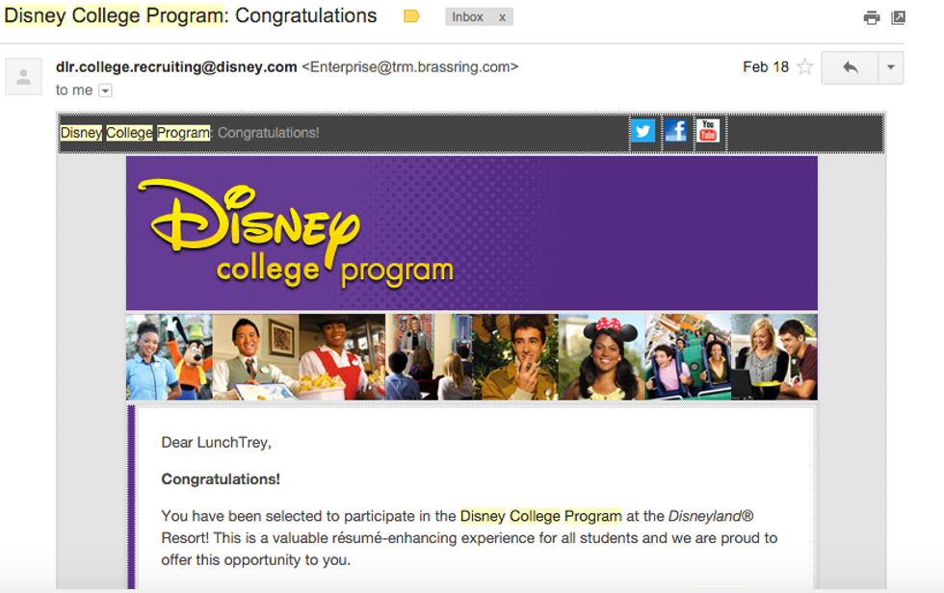Expand the "to me" recipient details arrow
The image size is (944, 593).
click(x=106, y=90)
